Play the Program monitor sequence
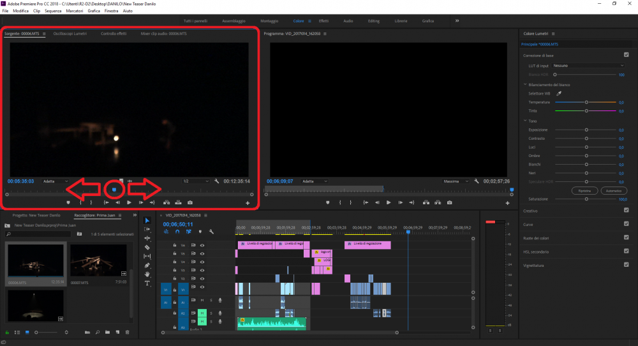The height and width of the screenshot is (346, 638). point(389,202)
